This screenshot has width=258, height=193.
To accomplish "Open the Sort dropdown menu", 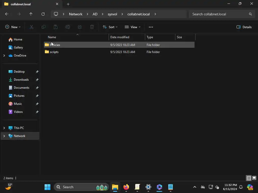I will [110, 27].
